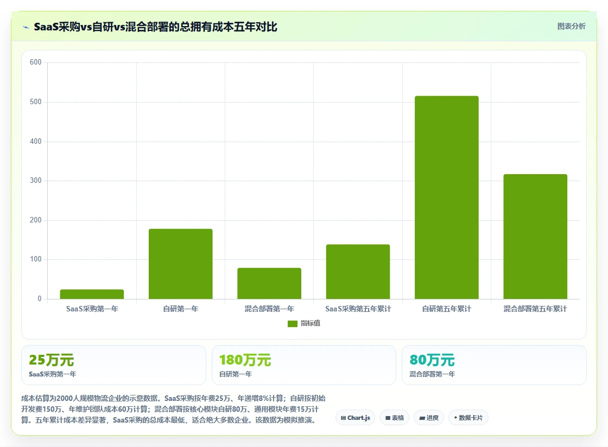Click the 数据卡片 tag
This screenshot has height=447, width=608.
point(468,418)
